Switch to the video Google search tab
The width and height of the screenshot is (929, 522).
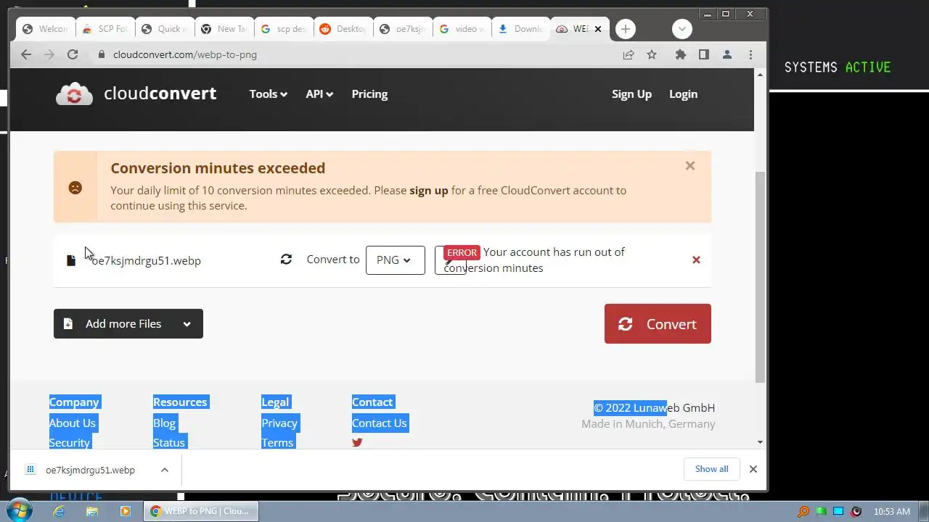pyautogui.click(x=462, y=29)
